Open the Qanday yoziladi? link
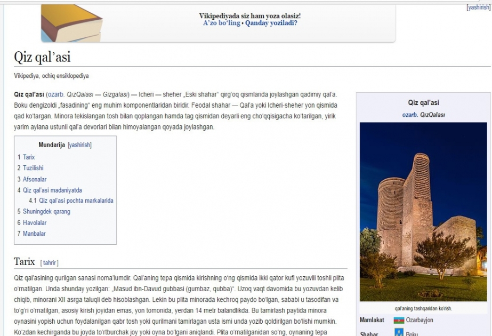This screenshot has width=492, height=336. click(271, 23)
